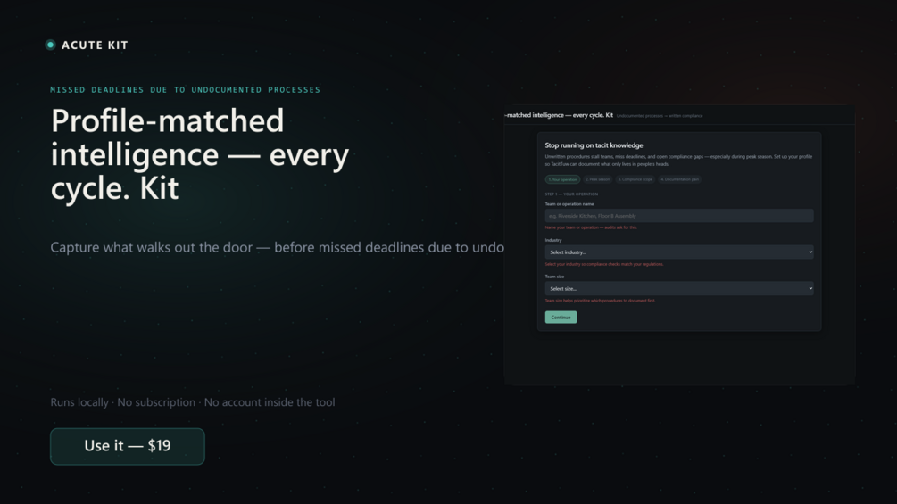Click the app preview screenshot thumbnail
Image resolution: width=897 pixels, height=504 pixels.
point(679,245)
